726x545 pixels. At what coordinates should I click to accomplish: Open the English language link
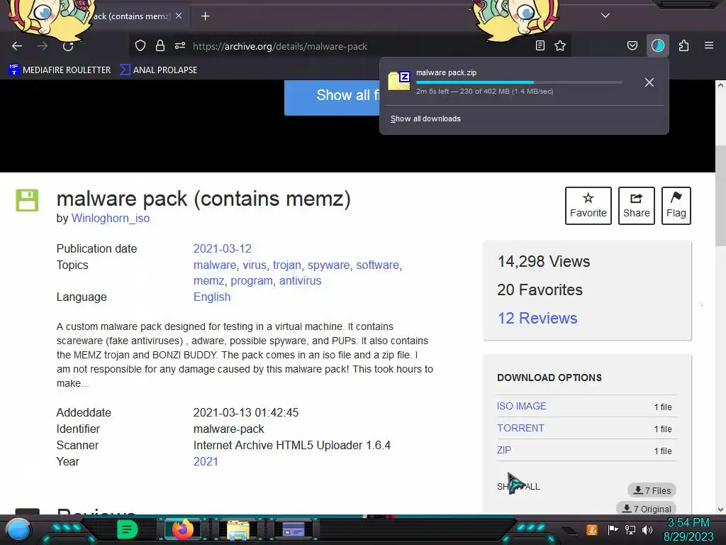pos(211,297)
